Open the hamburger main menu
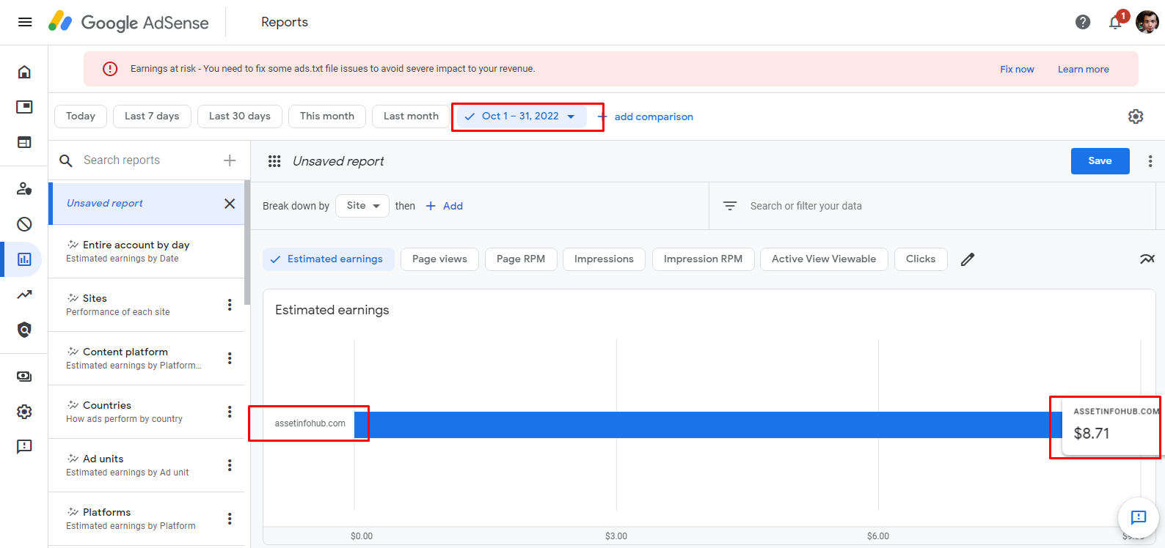Image resolution: width=1165 pixels, height=548 pixels. (x=24, y=22)
